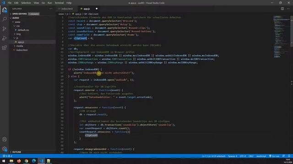This screenshot has width=293, height=164.
Task: Click the cursor position Ln 7 Col indicator
Action: (213, 156)
